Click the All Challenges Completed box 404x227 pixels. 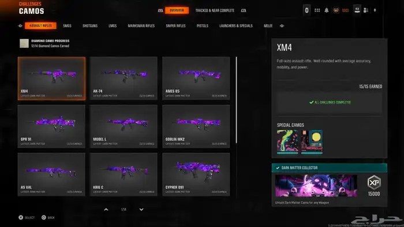coord(330,103)
